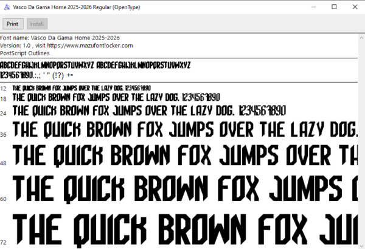This screenshot has height=249, width=365.
Task: Click the ABCDEFGHIJKLMNOPQRSTUVWXYZ alphabet sample line
Action: (96, 65)
